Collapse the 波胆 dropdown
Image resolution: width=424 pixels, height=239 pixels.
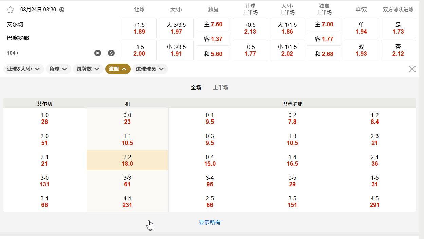[118, 69]
